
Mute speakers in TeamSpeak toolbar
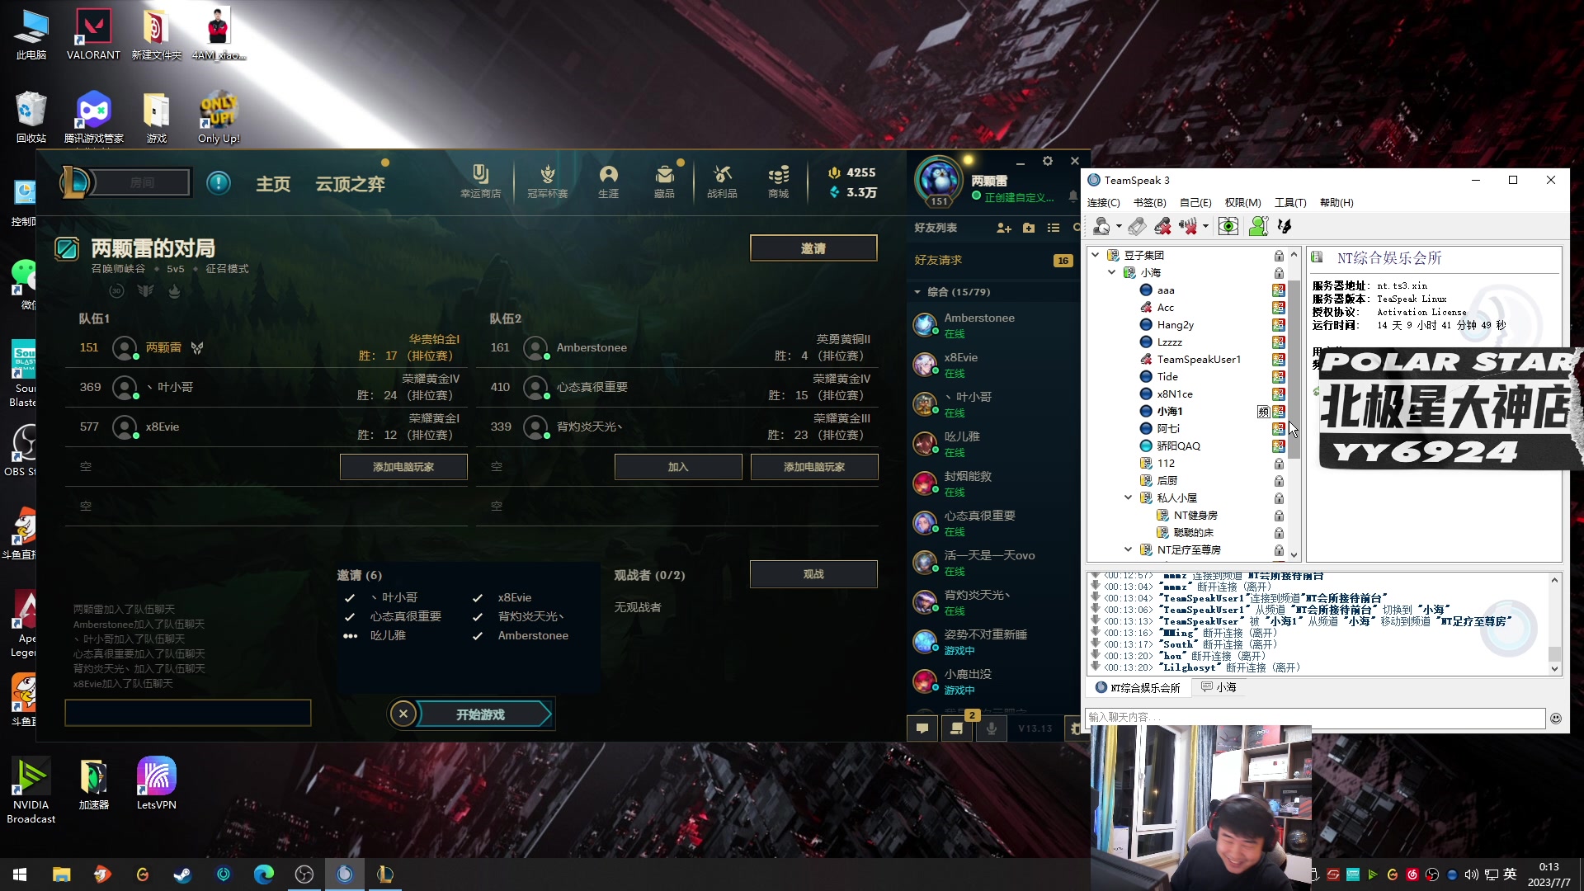(1187, 226)
